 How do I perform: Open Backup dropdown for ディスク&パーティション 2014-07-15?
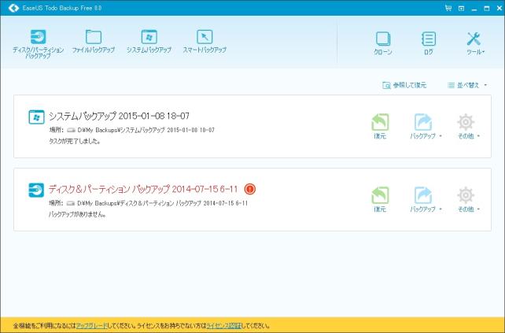click(x=425, y=199)
